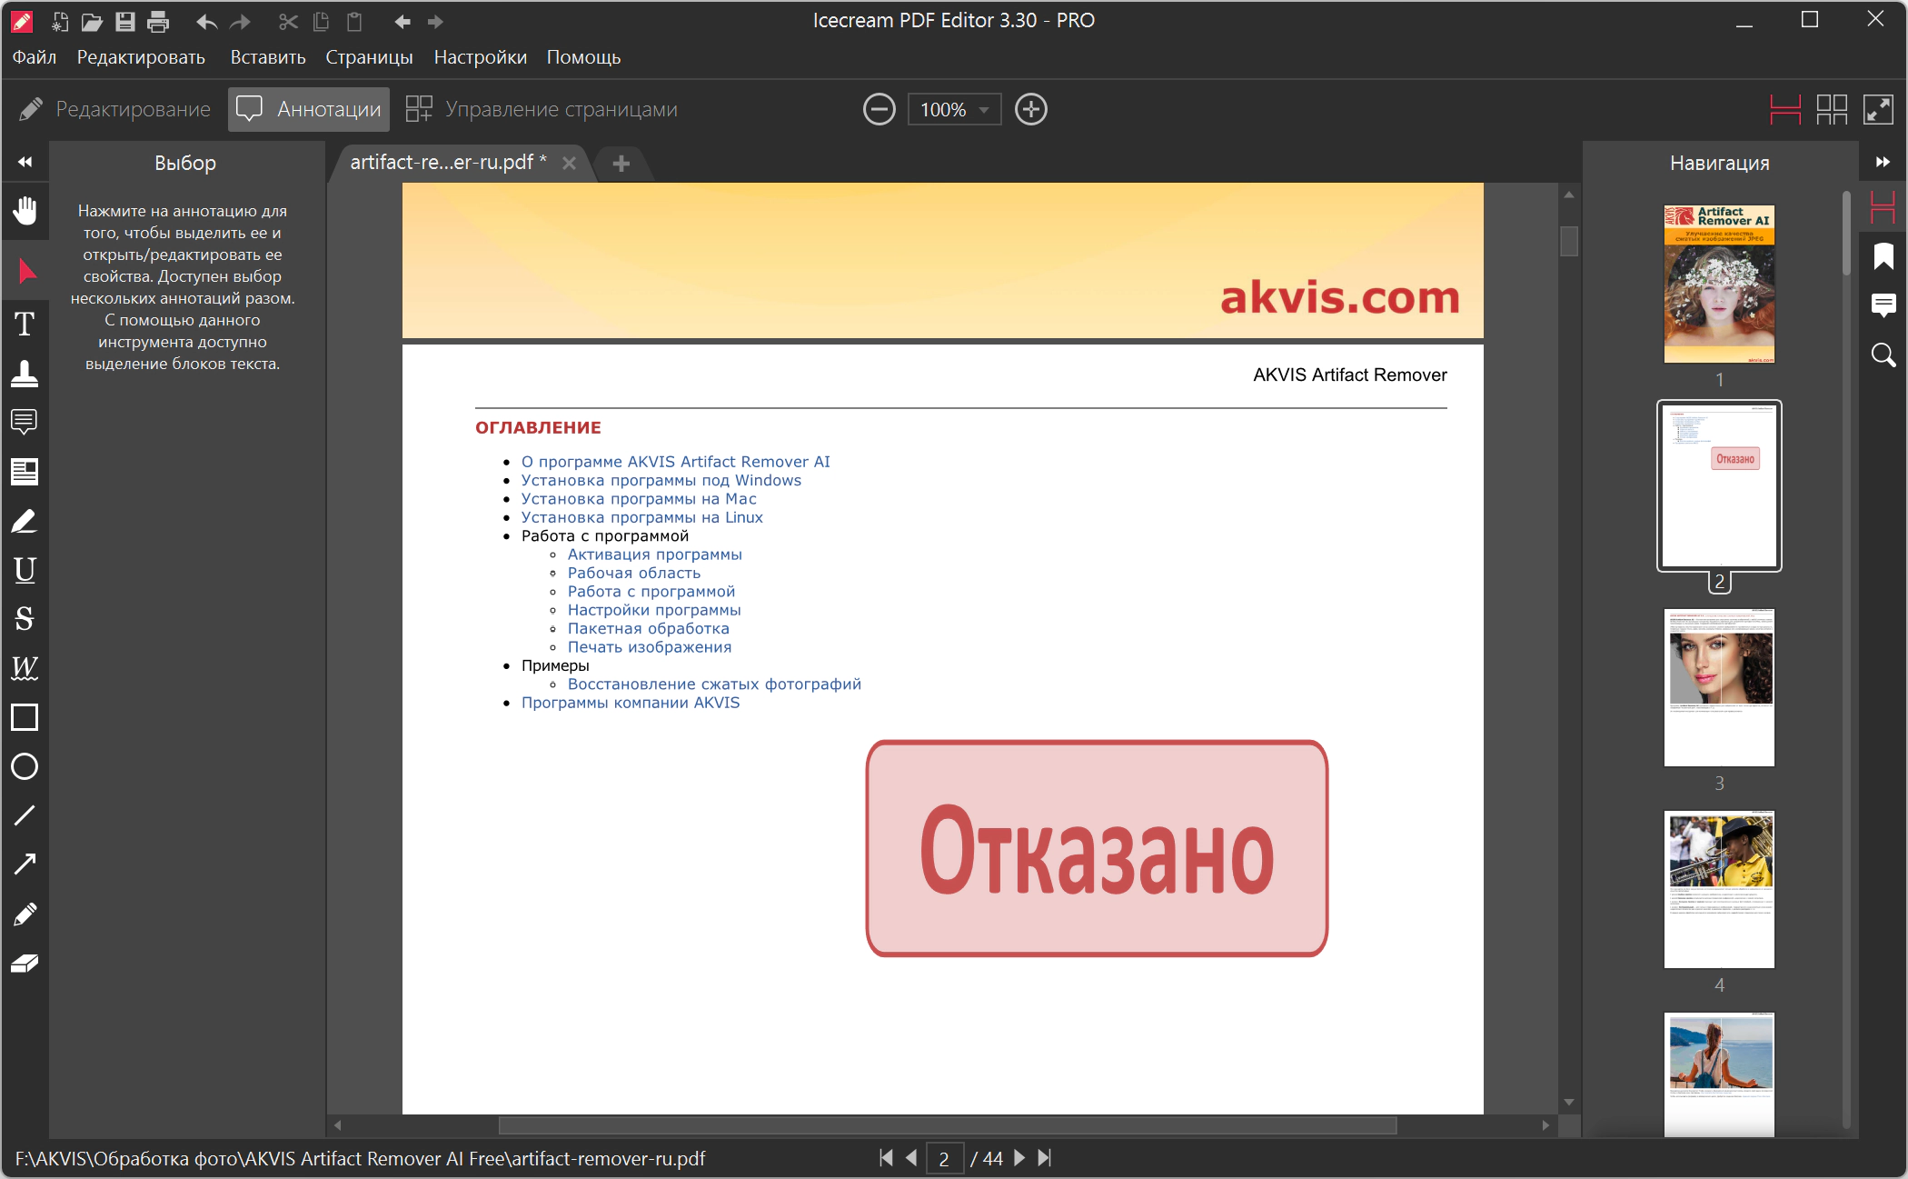Switch to Editing mode
Viewport: 1908px width, 1179px height.
(114, 110)
